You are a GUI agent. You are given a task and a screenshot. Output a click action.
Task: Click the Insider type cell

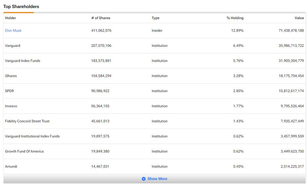pyautogui.click(x=157, y=31)
